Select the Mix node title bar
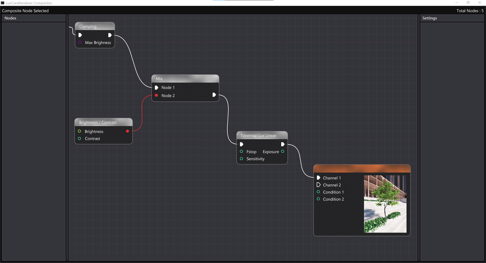 (185, 79)
